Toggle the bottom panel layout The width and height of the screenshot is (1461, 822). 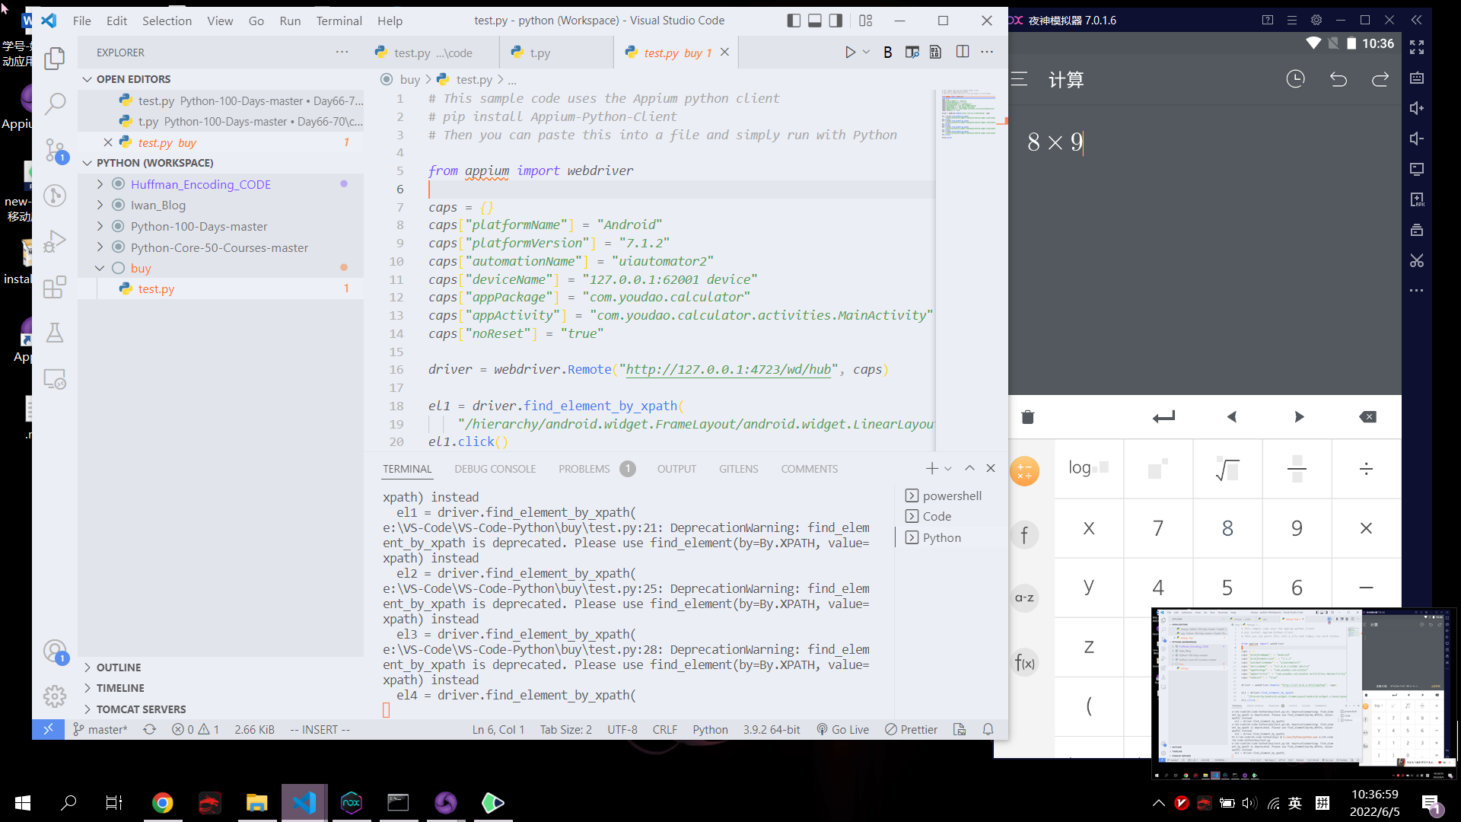click(815, 21)
